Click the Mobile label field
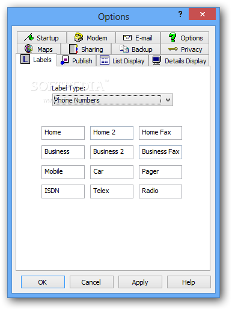 (x=63, y=172)
